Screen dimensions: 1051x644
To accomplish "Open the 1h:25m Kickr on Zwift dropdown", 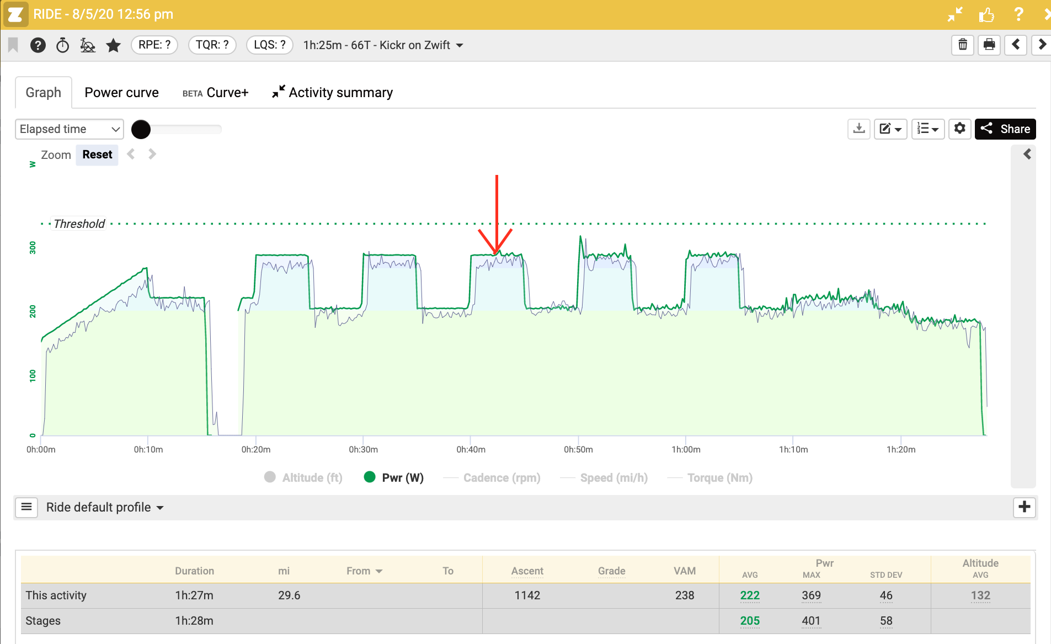I will (x=383, y=45).
